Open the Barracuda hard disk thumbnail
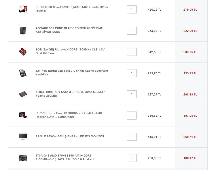The image size is (208, 170). 23,73
